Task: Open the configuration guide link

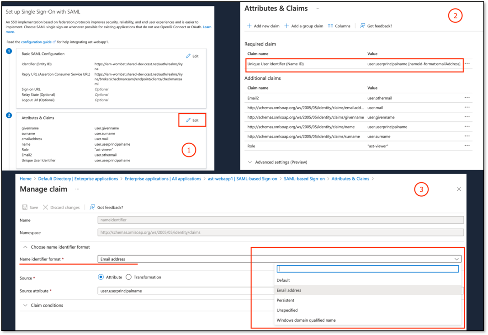Action: pos(38,42)
